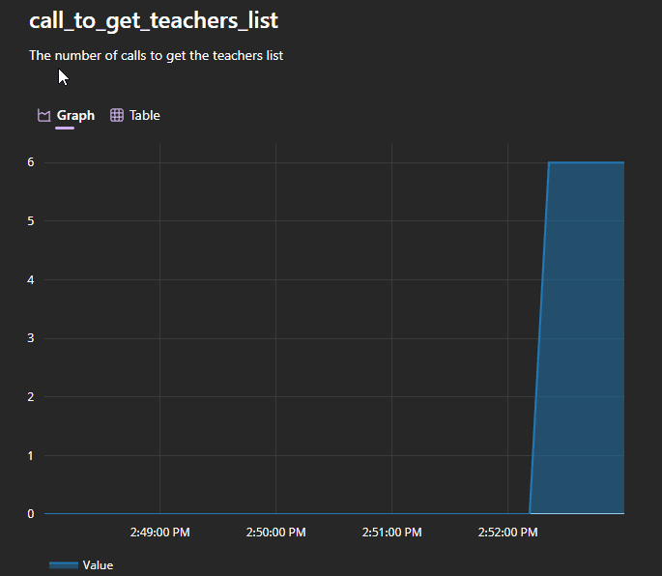This screenshot has width=662, height=576.
Task: Click the y-axis label 3
Action: pyautogui.click(x=31, y=338)
